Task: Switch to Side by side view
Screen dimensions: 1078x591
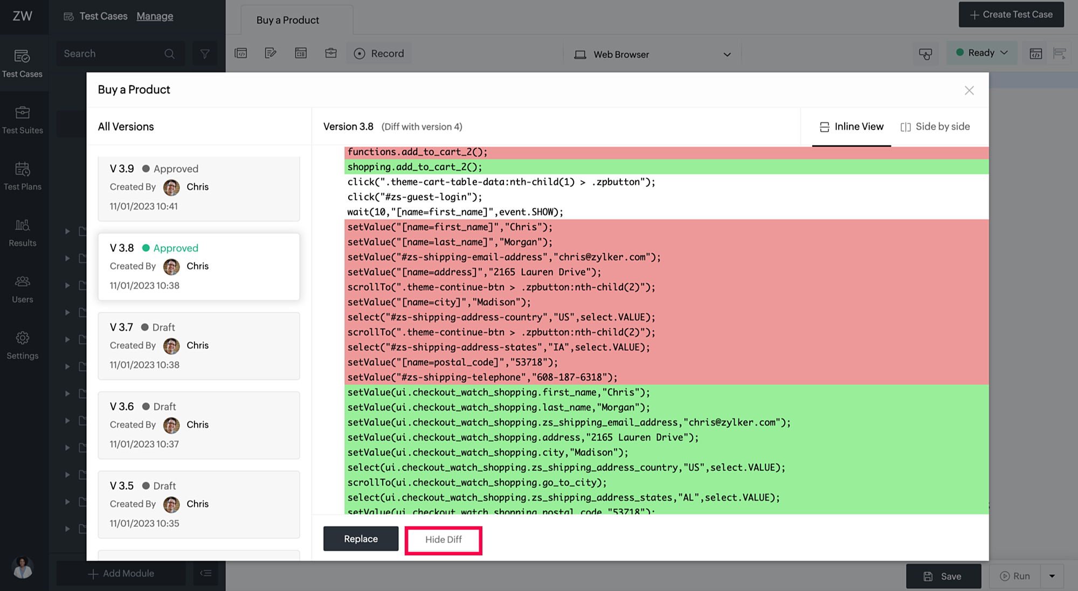Action: pos(935,127)
